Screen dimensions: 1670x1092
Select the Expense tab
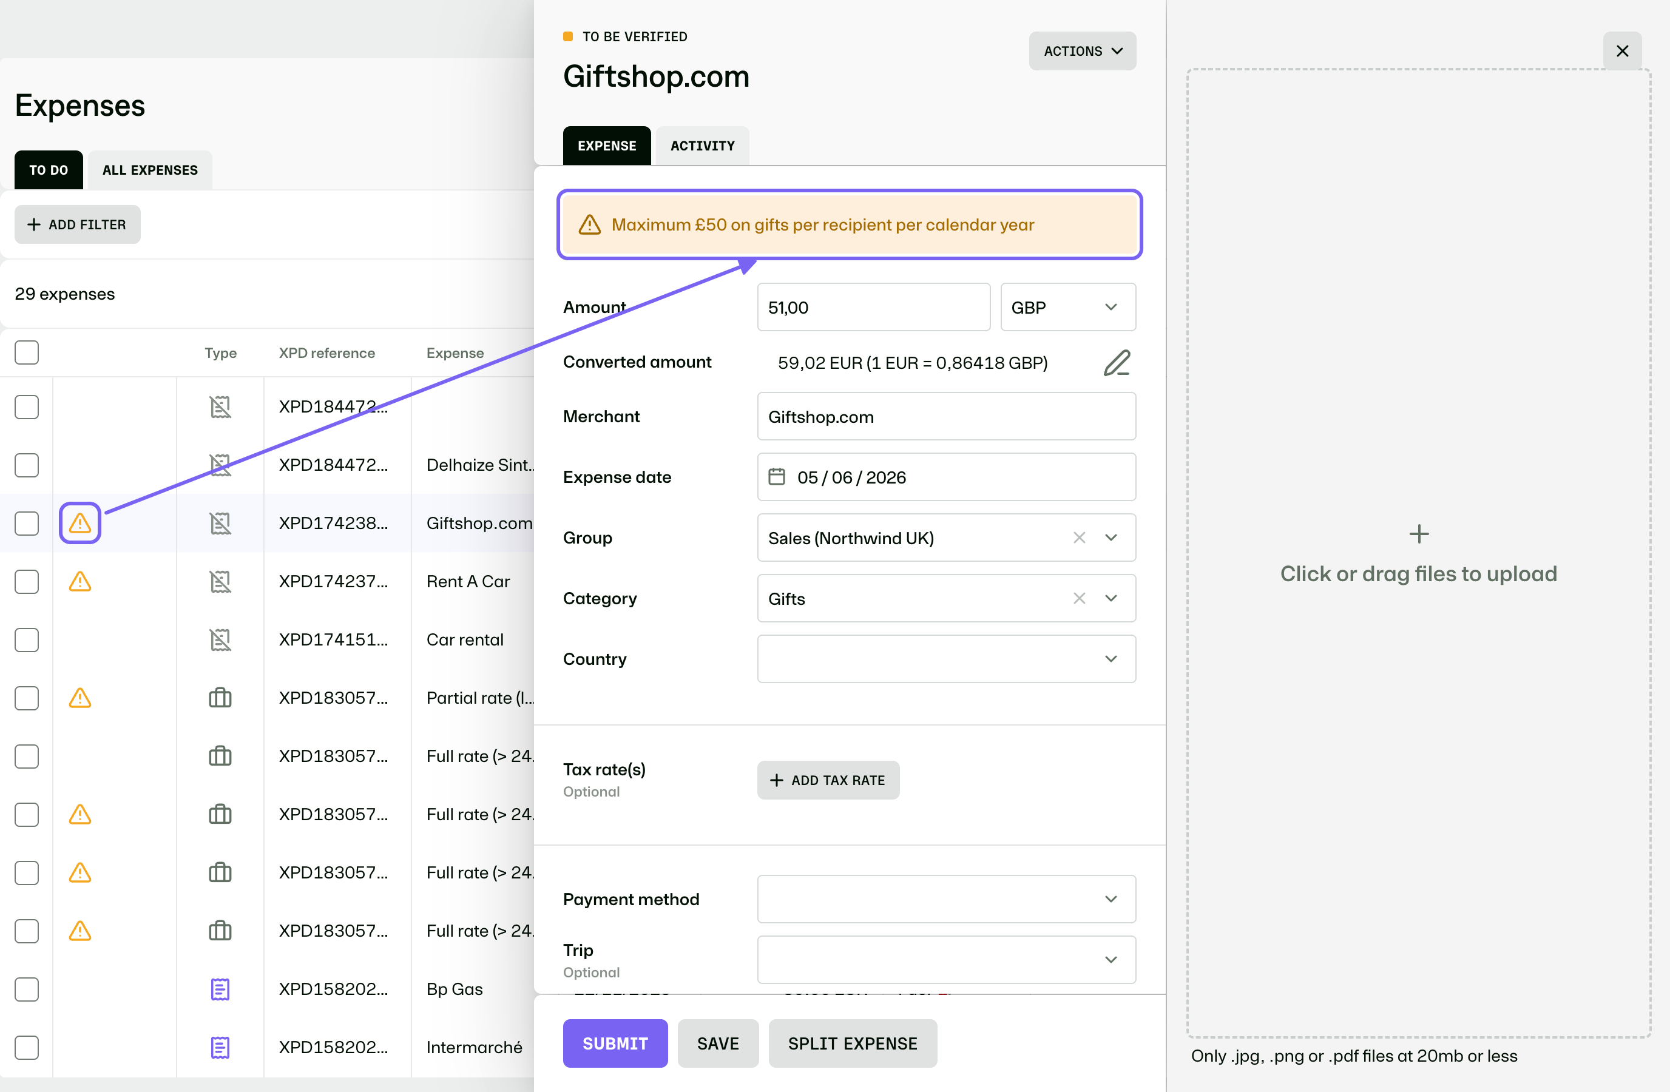(x=607, y=146)
